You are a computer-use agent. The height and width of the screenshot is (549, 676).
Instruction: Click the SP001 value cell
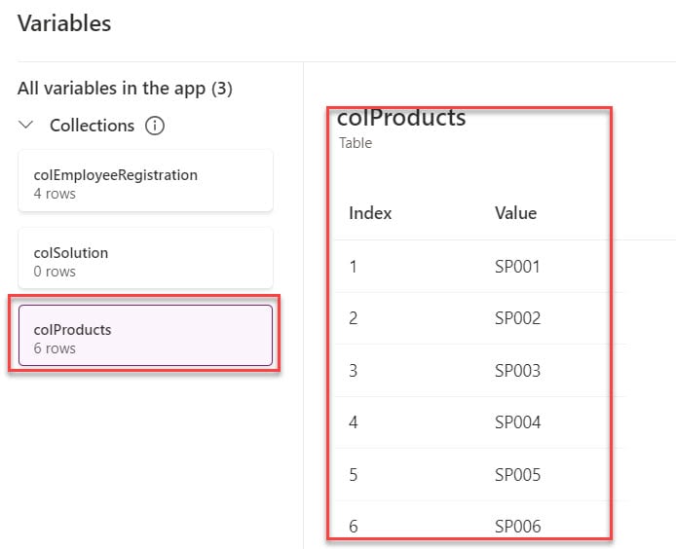click(517, 267)
